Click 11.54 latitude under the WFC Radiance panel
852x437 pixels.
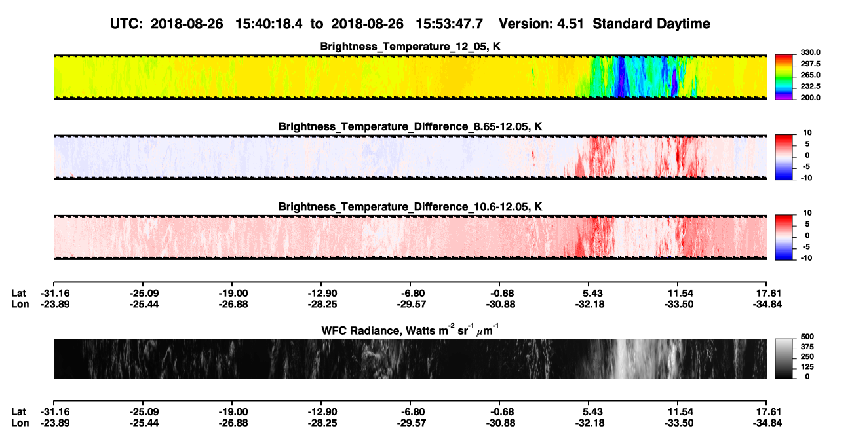coord(678,411)
